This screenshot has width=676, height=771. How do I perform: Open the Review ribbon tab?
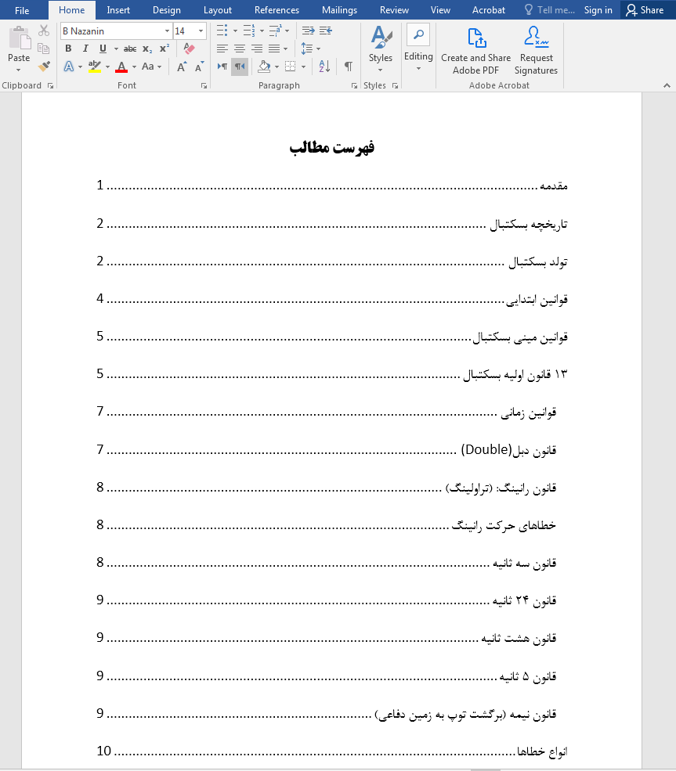click(394, 10)
